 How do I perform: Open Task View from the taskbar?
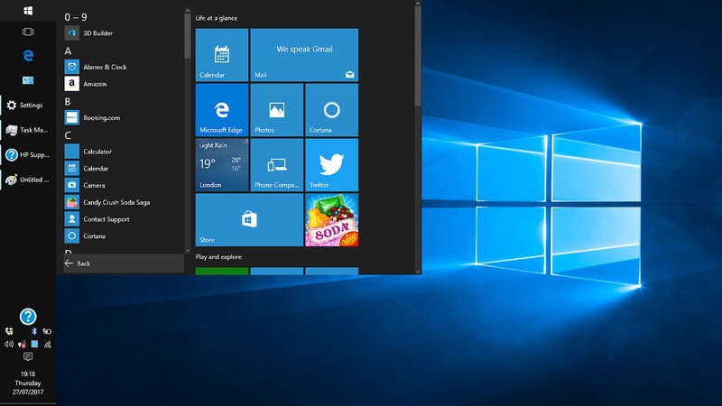point(28,32)
